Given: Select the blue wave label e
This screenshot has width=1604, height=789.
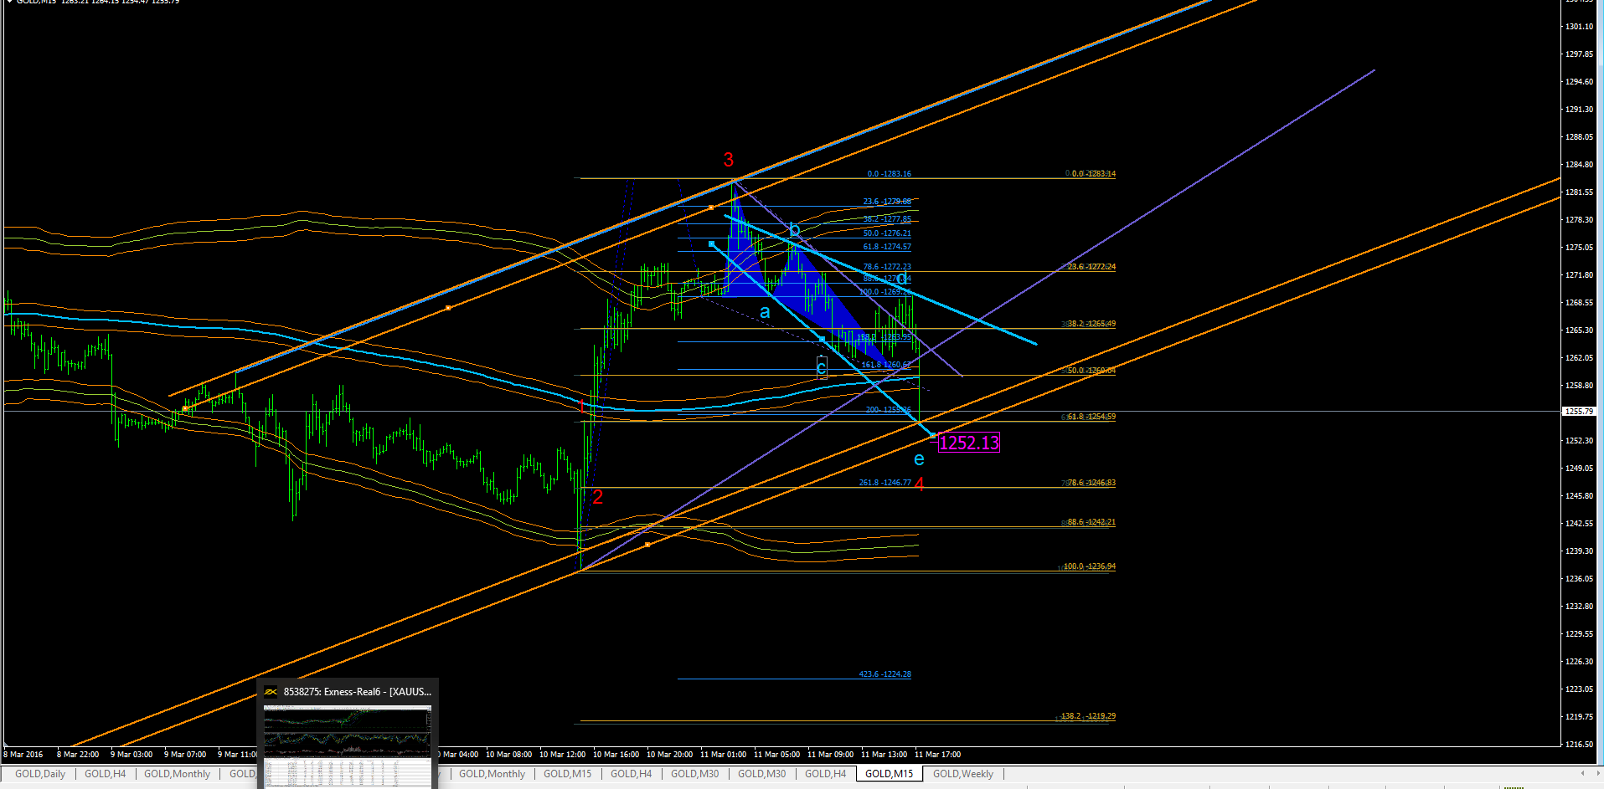Looking at the screenshot, I should 919,459.
